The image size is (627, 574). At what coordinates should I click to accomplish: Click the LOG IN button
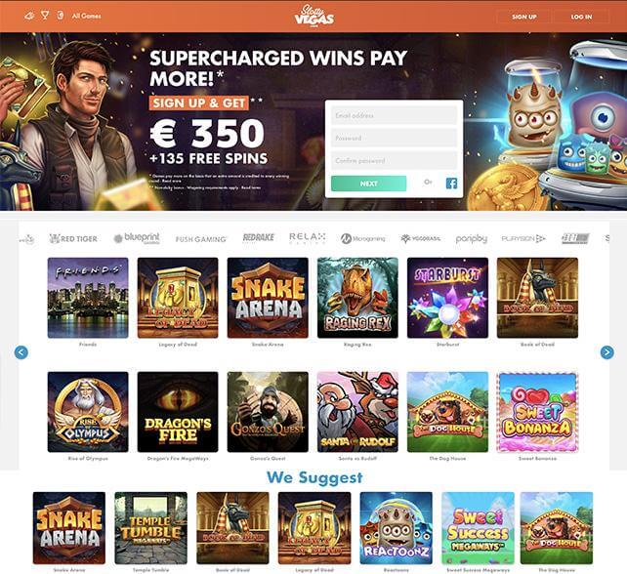point(581,17)
